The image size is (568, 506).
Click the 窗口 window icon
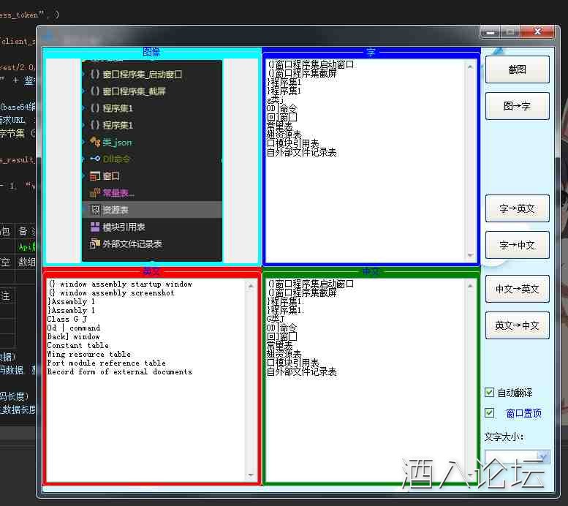(95, 175)
